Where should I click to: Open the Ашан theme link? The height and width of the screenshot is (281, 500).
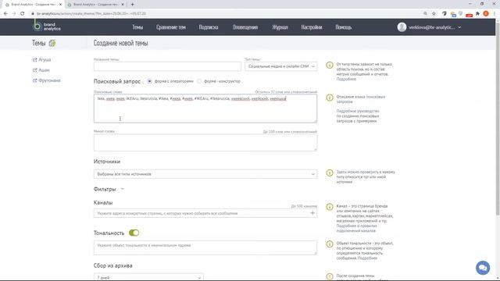pyautogui.click(x=44, y=69)
